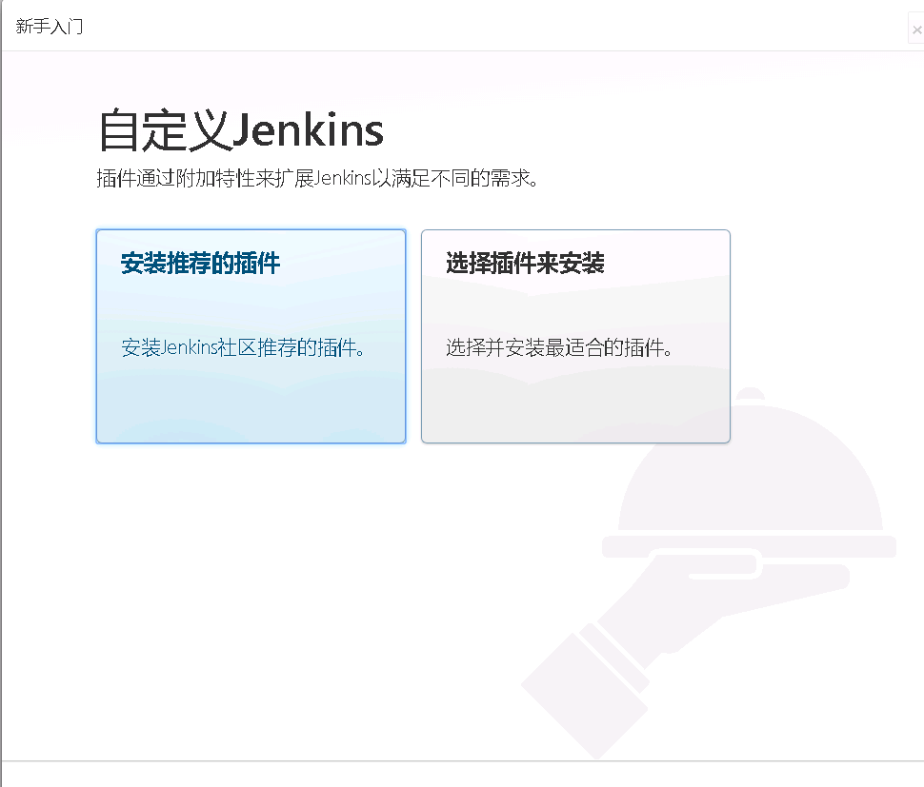Click blank lower area of blue suggested-plugins card
The image size is (924, 787).
pos(251,406)
